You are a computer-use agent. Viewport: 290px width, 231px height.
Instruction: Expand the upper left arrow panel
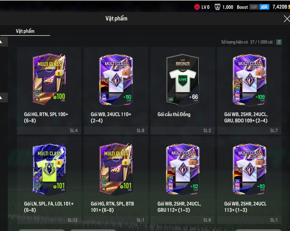[4, 42]
